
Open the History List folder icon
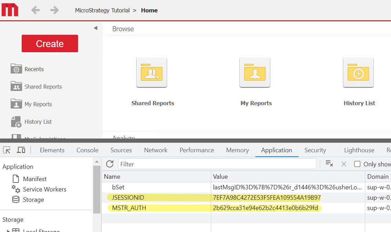point(358,73)
